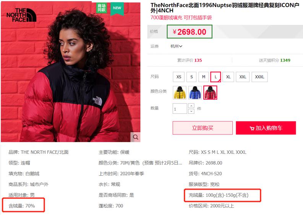Click The North Face logo on image
Viewport: 303px width, 215px height.
[x=21, y=15]
